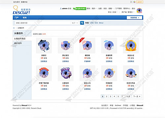
Task: Toggle the fullscreen width icon at top
Action: pos(131,2)
